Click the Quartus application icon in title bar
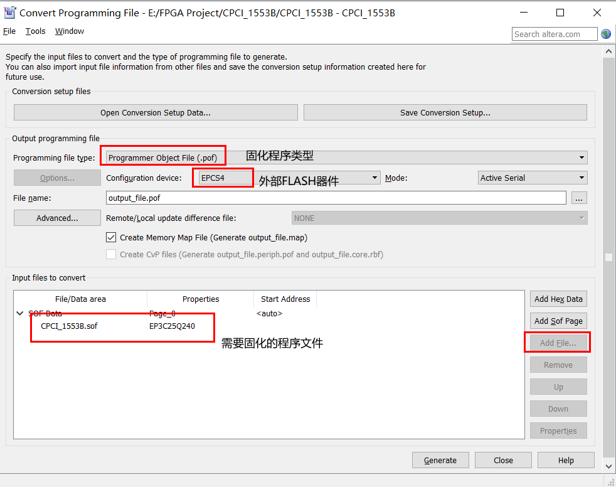 coord(10,12)
